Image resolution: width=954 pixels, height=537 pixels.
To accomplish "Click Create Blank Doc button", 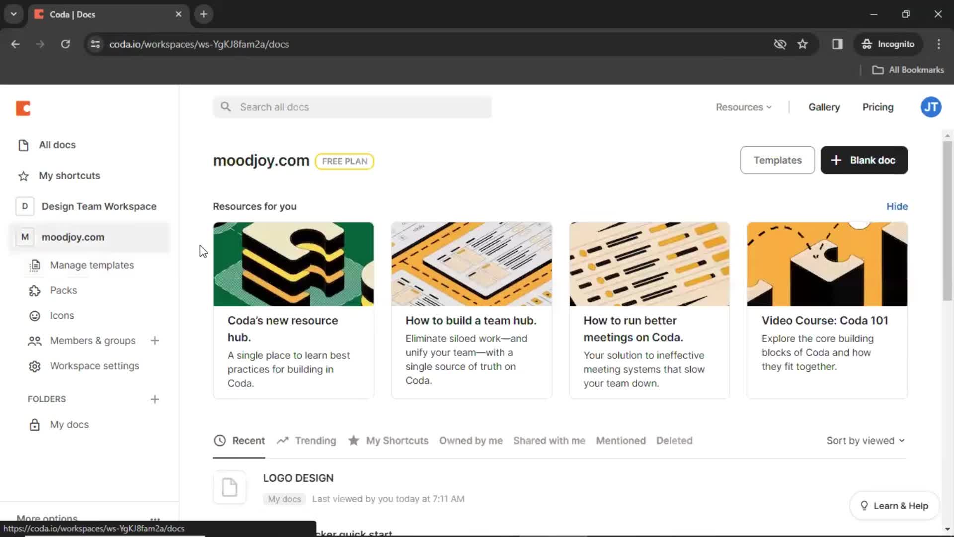I will (x=864, y=160).
